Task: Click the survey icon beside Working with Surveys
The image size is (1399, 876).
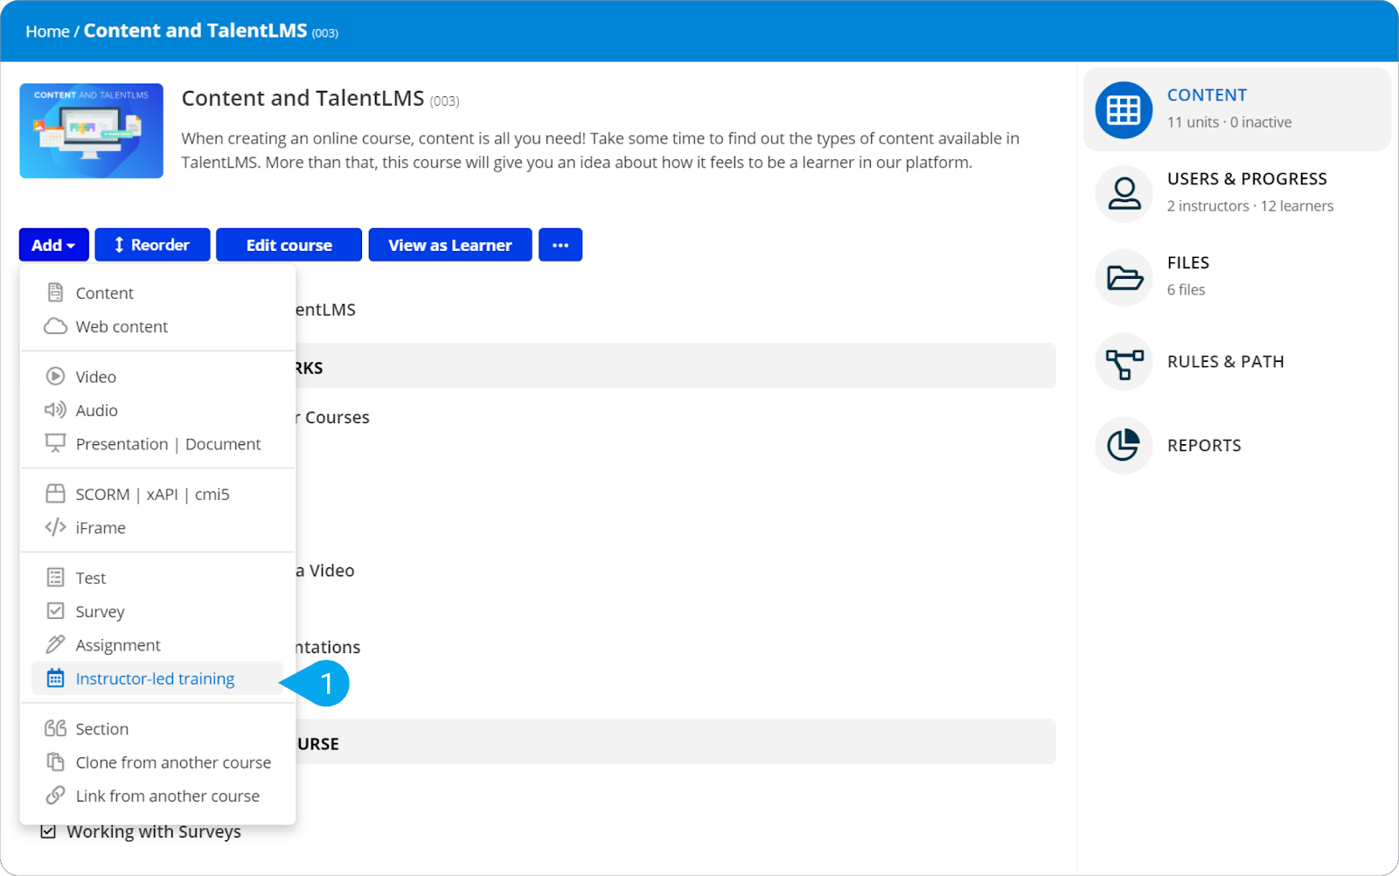Action: click(49, 831)
